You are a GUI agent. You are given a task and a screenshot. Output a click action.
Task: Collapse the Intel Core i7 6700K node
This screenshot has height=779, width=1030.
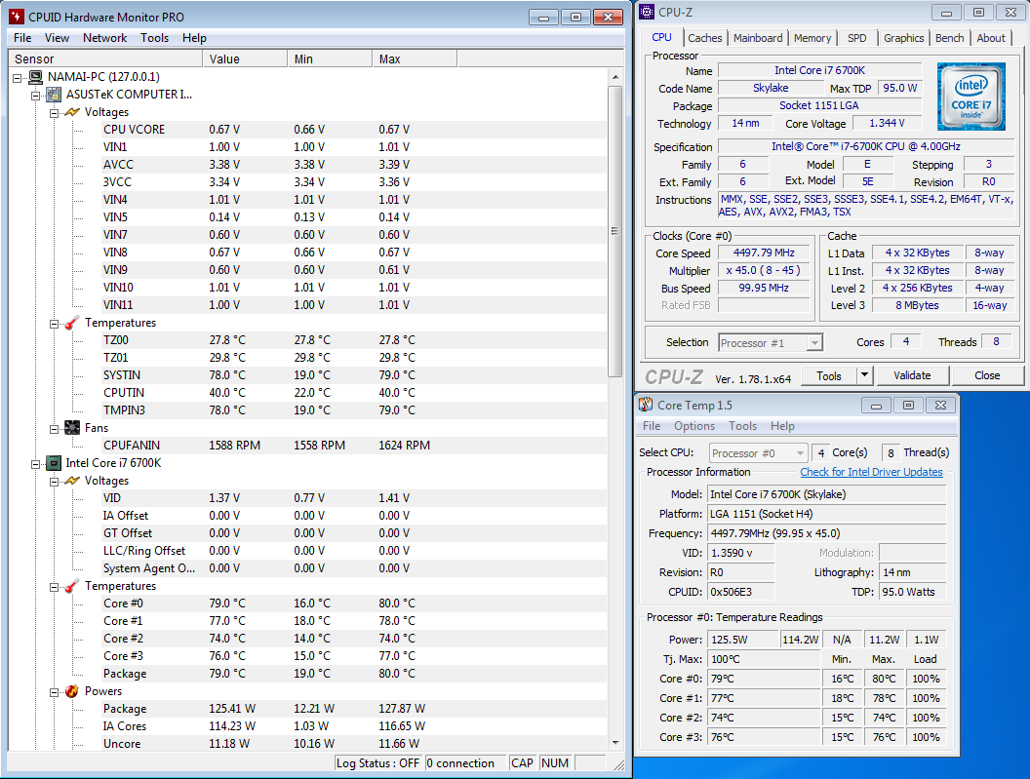(x=35, y=464)
